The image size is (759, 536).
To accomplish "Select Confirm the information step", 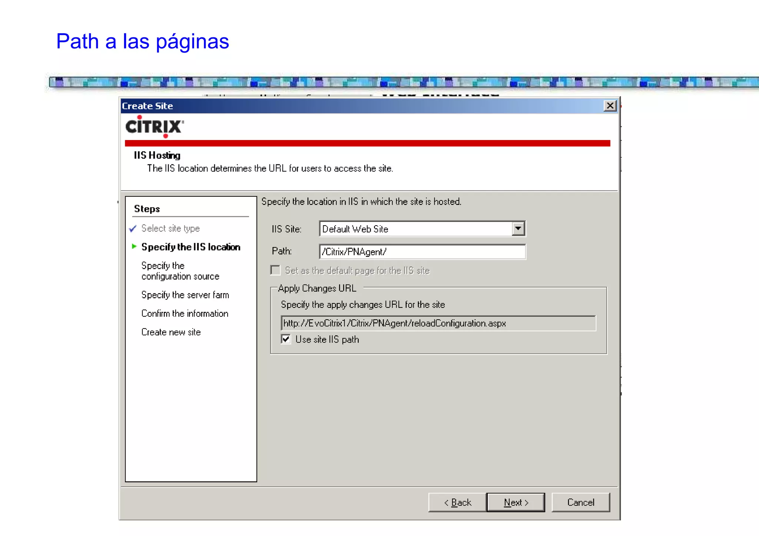I will (x=185, y=313).
